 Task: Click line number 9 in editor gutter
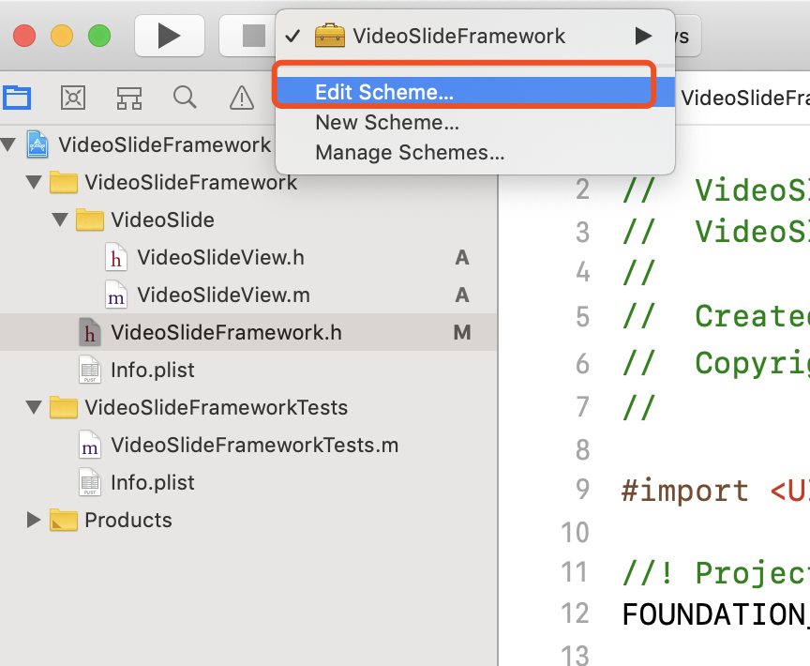tap(582, 490)
